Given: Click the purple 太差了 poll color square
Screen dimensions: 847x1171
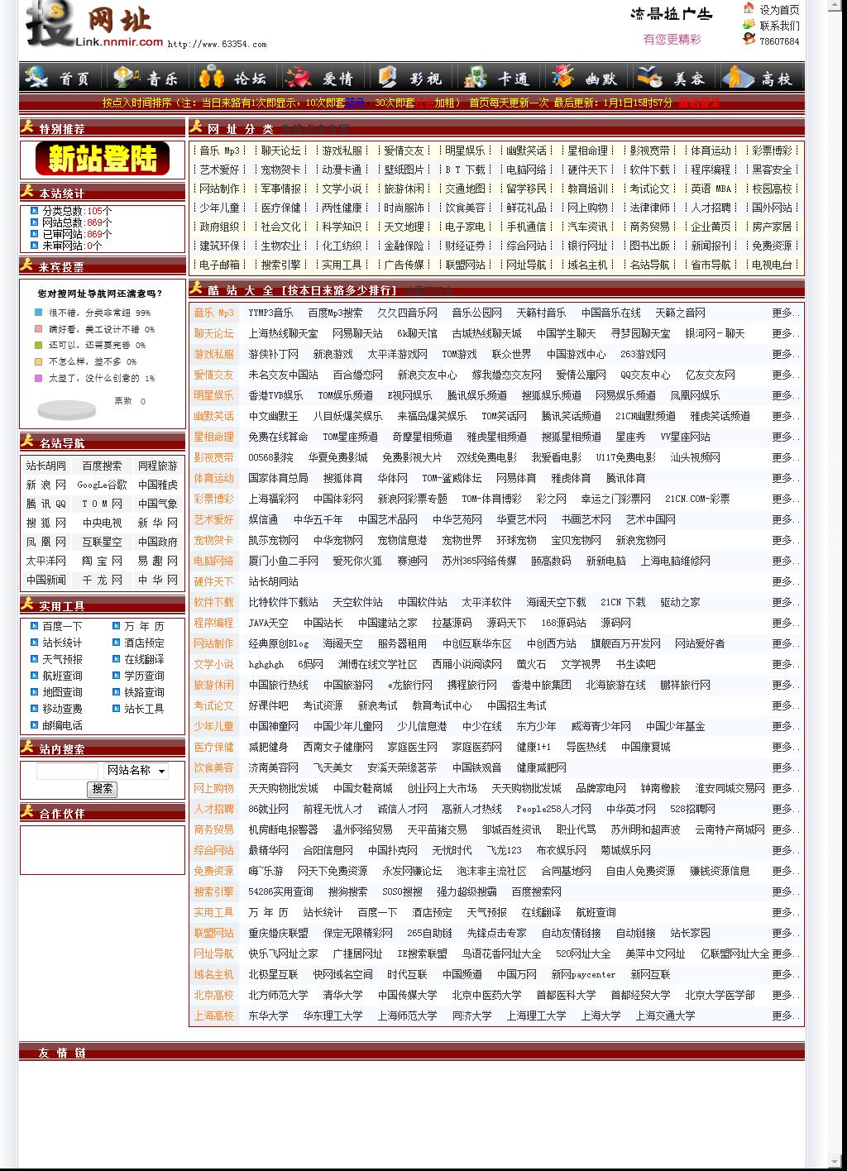Looking at the screenshot, I should (x=38, y=378).
